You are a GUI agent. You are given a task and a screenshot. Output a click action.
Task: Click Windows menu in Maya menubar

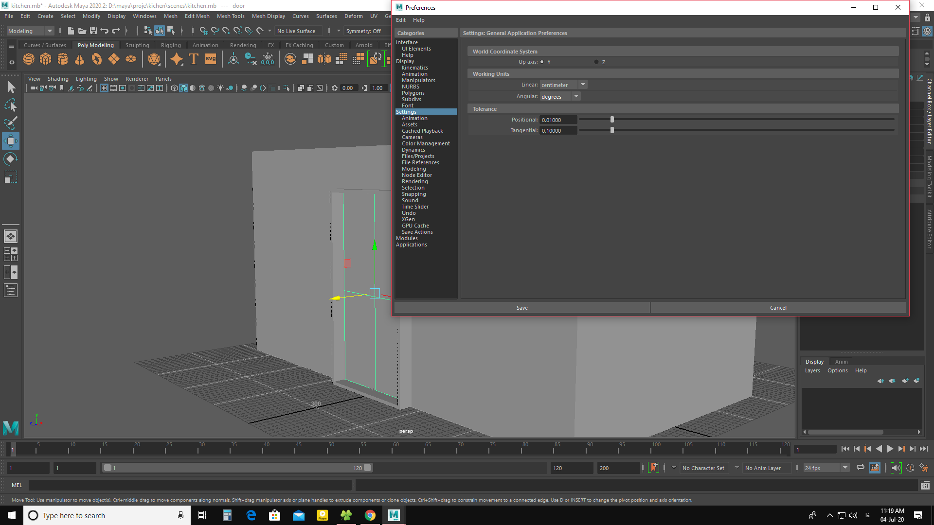pyautogui.click(x=144, y=16)
